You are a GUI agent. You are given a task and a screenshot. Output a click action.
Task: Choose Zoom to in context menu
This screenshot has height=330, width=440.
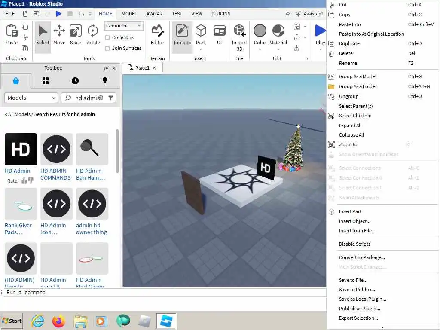pyautogui.click(x=382, y=144)
